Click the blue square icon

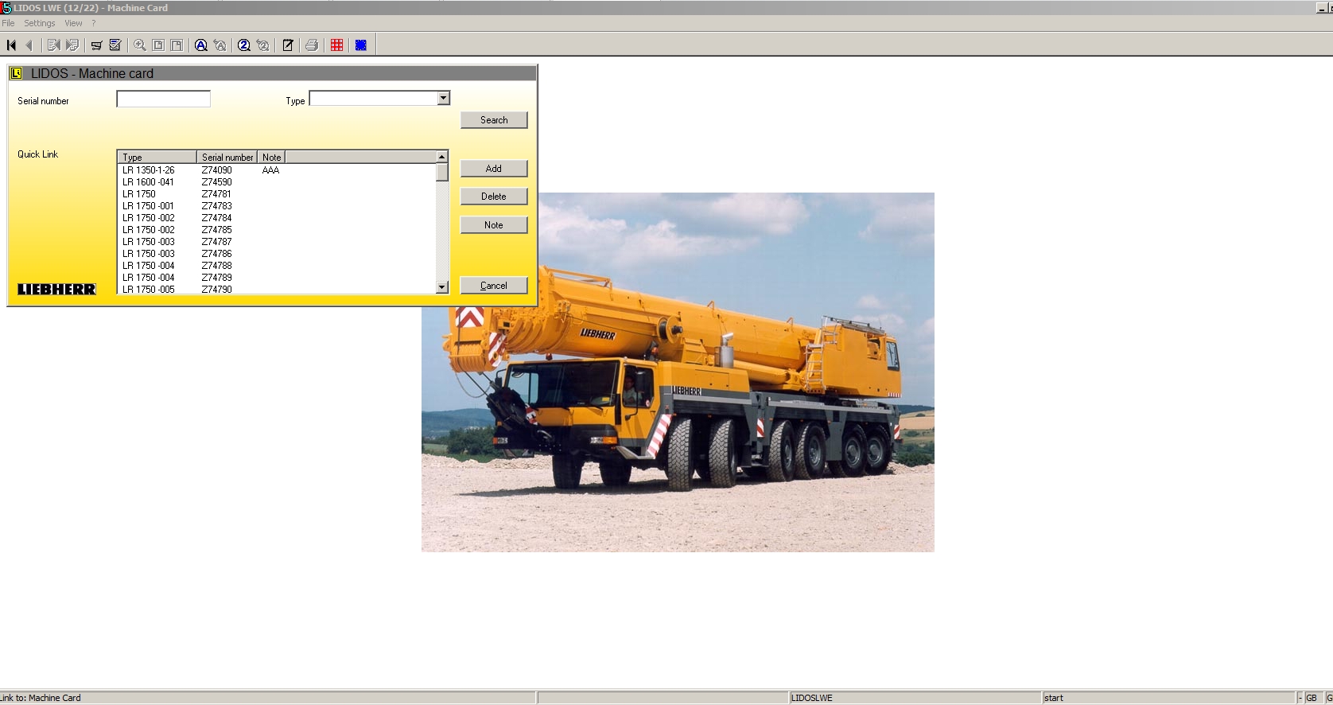(x=361, y=45)
